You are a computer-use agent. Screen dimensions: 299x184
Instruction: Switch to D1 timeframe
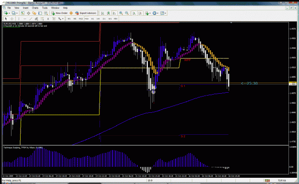coord(104,19)
